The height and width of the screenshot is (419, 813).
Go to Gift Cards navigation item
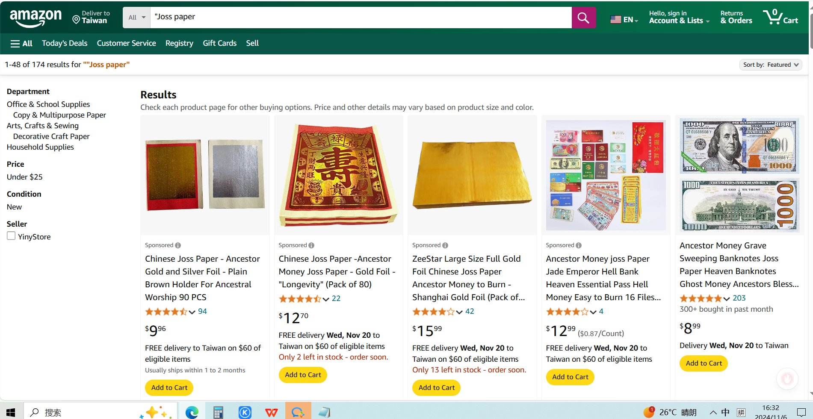219,43
